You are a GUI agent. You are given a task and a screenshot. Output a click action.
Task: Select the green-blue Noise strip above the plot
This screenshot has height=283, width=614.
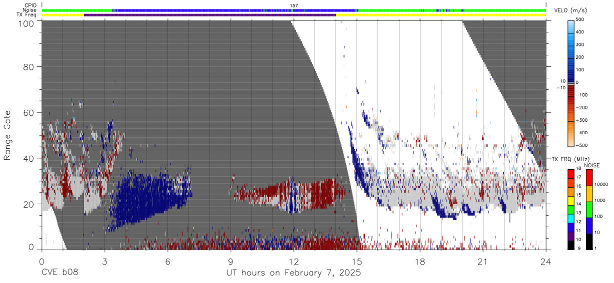tap(293, 10)
